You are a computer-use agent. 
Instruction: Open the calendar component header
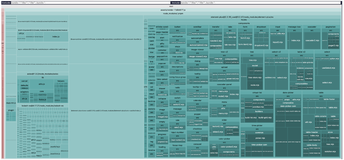pyautogui.click(x=197, y=100)
